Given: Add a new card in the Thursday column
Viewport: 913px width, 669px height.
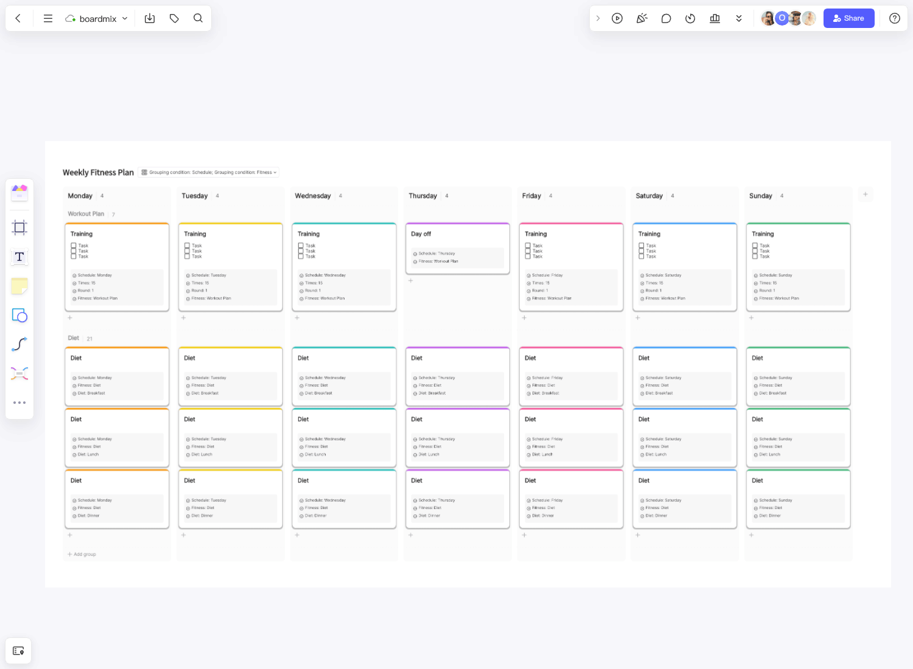Looking at the screenshot, I should (x=411, y=280).
